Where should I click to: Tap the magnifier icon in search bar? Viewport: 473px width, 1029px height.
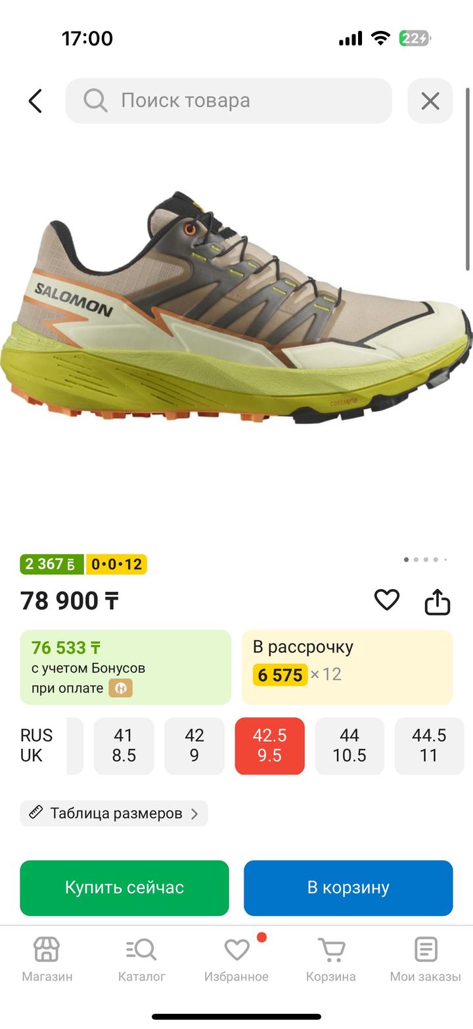(x=95, y=101)
